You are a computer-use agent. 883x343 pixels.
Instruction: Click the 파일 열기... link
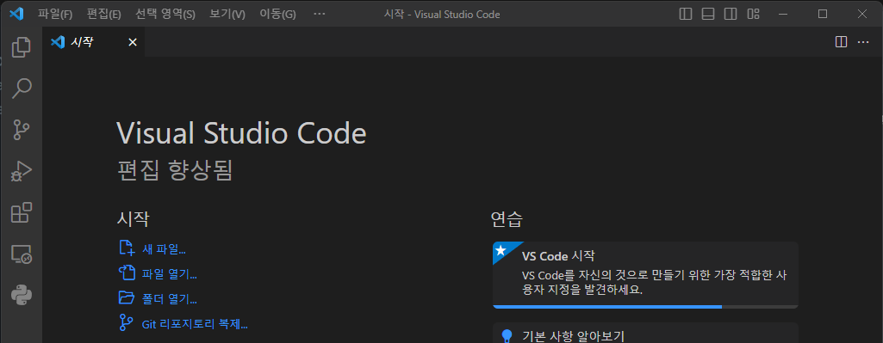click(170, 274)
